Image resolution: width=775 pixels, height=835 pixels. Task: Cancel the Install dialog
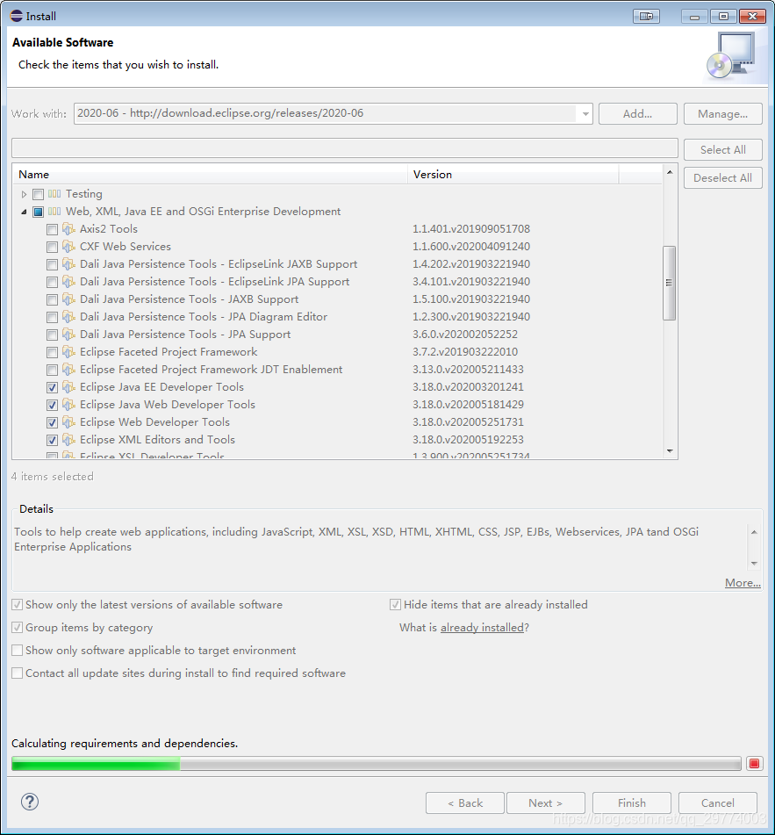point(718,803)
